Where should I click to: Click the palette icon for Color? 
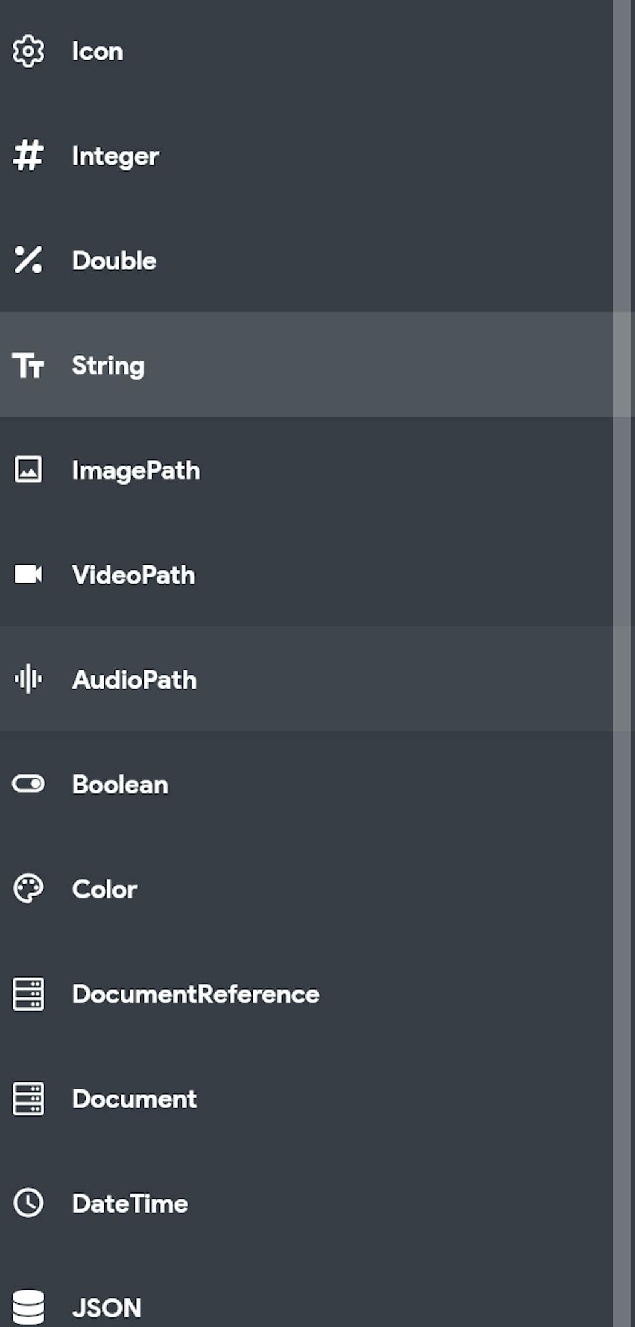pyautogui.click(x=29, y=889)
